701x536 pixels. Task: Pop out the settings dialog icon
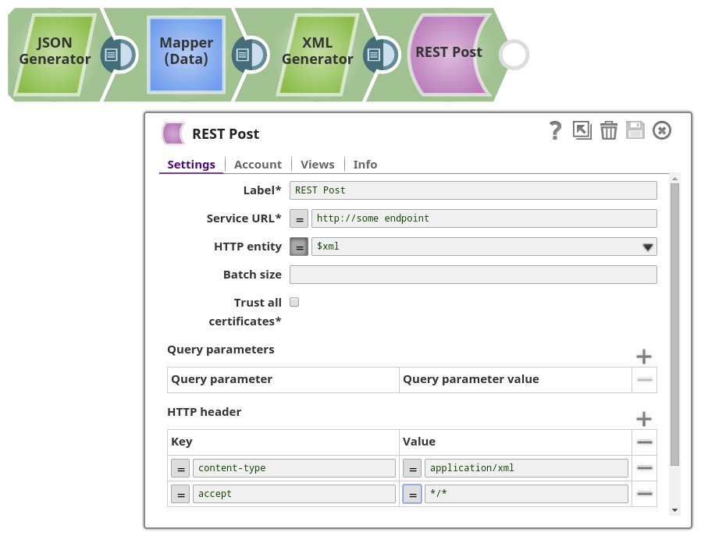point(582,130)
